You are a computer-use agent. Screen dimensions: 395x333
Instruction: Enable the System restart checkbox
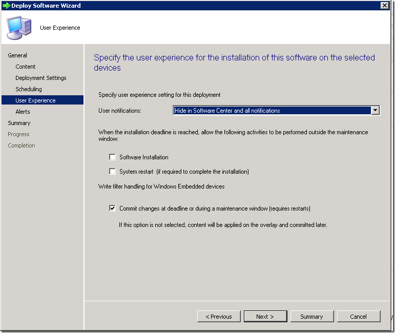[x=113, y=172]
